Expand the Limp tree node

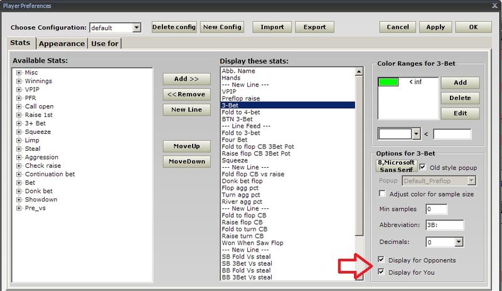tap(19, 140)
